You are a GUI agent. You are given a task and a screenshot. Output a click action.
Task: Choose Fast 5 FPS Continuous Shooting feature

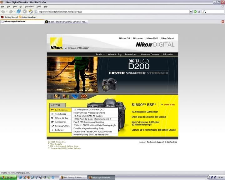tap(95, 122)
